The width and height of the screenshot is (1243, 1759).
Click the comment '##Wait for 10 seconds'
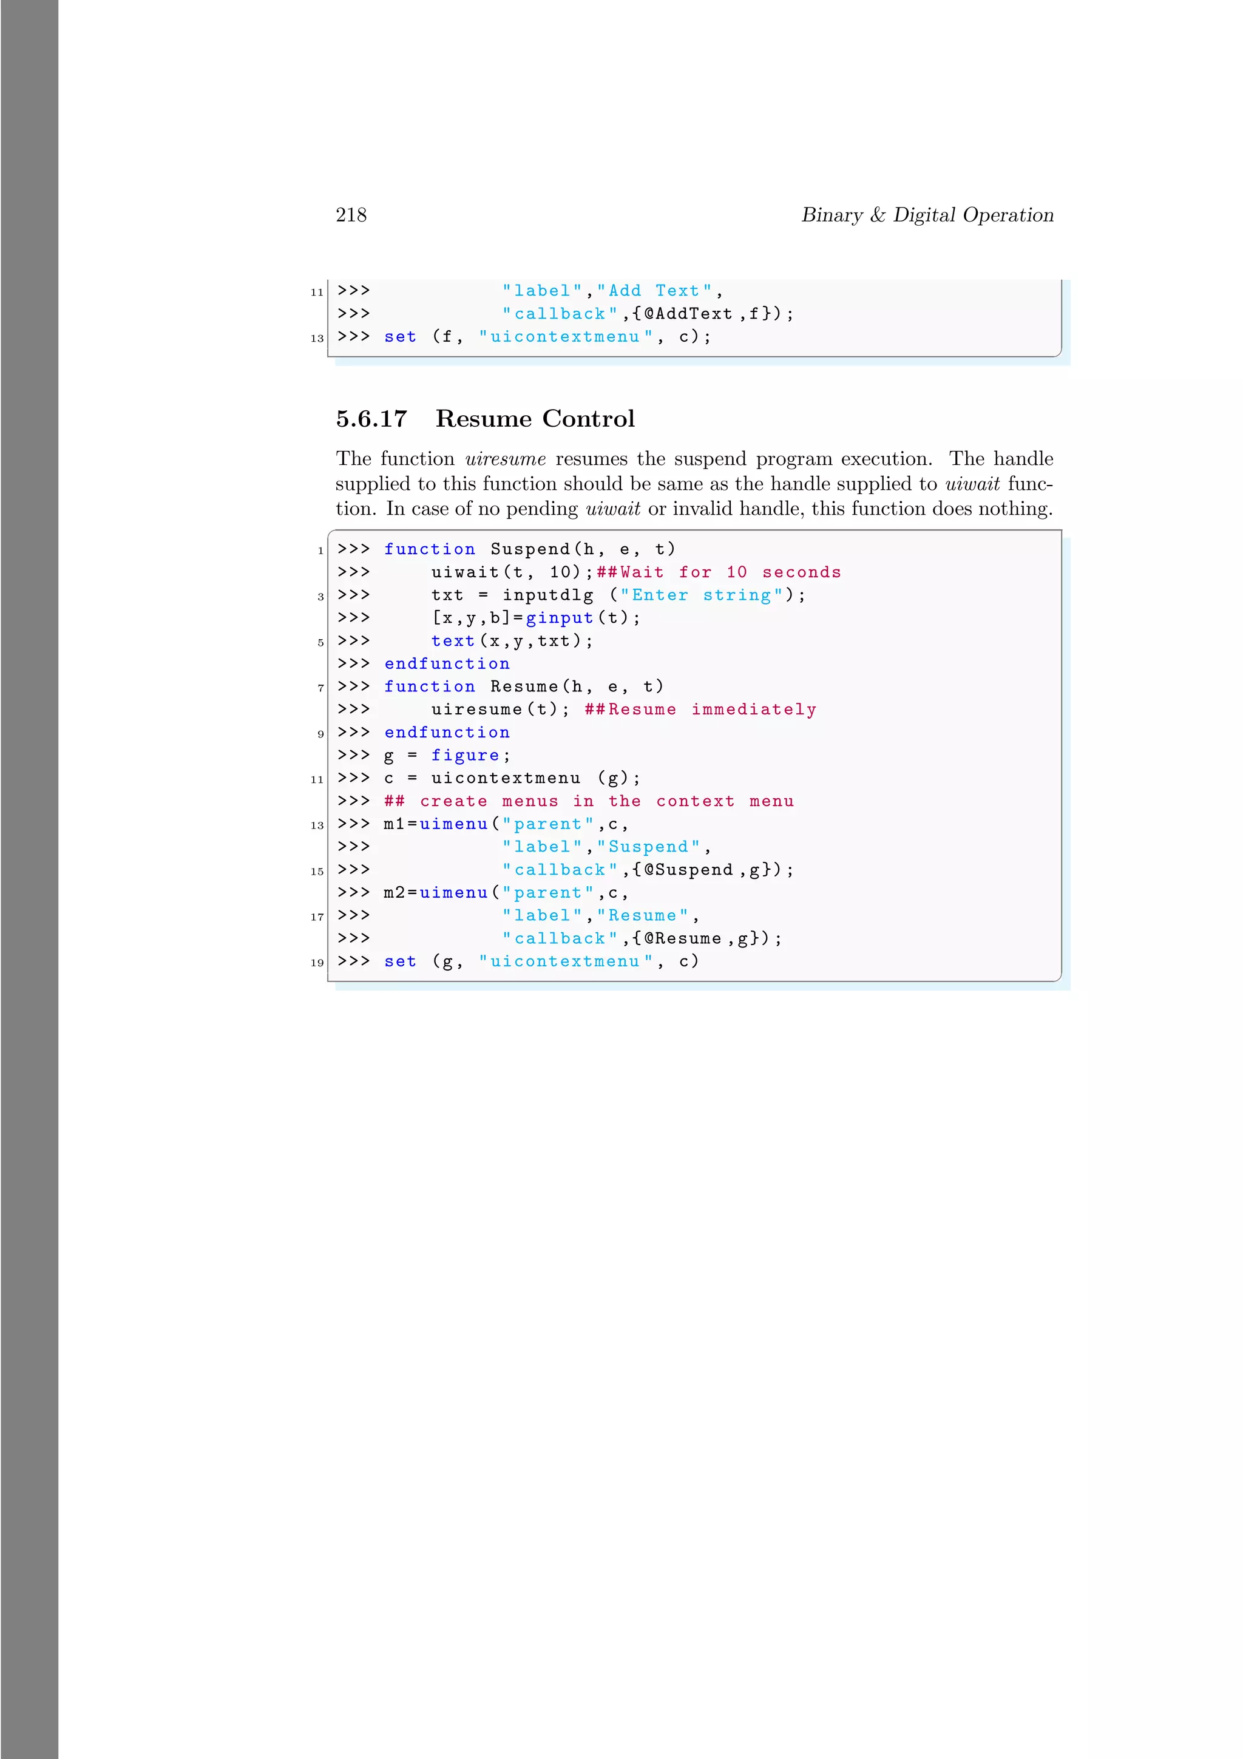719,572
